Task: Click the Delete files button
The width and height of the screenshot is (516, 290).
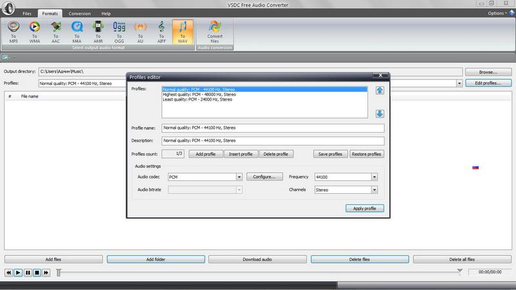Action: (x=360, y=260)
